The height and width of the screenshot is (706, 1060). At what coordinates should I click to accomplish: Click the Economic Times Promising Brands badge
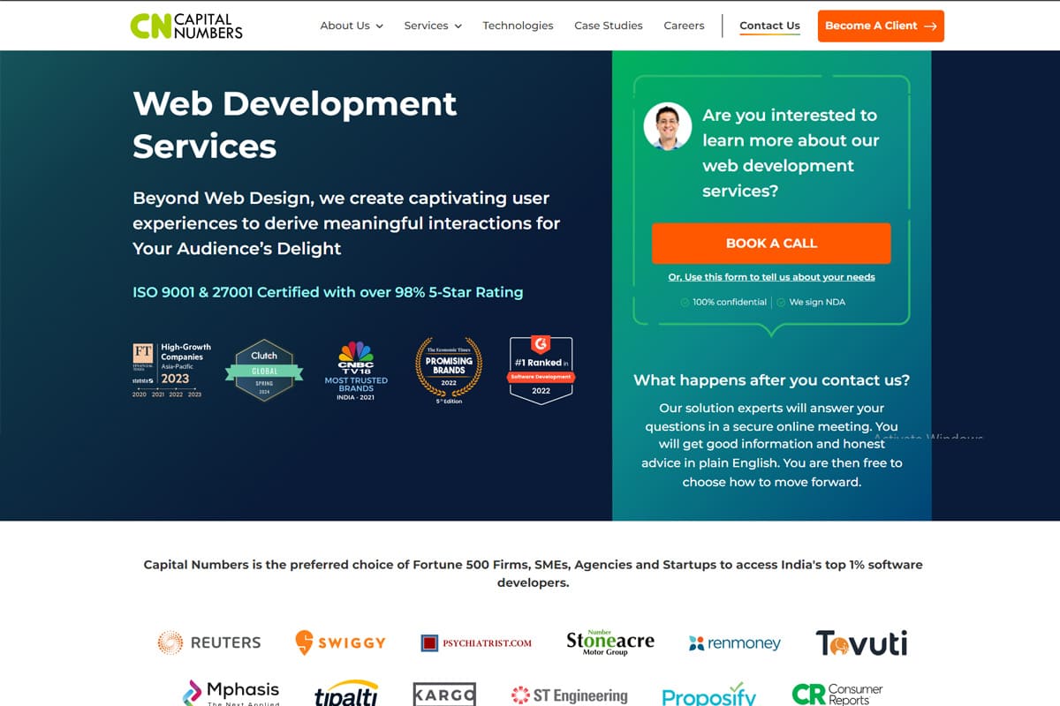449,371
